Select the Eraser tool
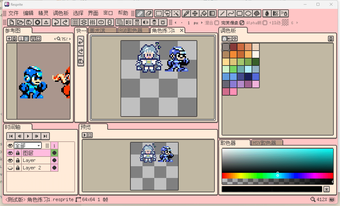This screenshot has height=206, width=340. tap(149, 13)
